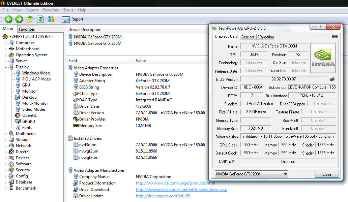This screenshot has height=202, width=348.
Task: Select the GPU tree item
Action: tap(26, 85)
